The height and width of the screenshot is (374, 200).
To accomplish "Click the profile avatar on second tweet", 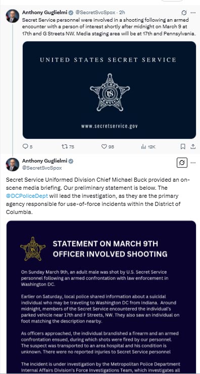I will tap(13, 165).
